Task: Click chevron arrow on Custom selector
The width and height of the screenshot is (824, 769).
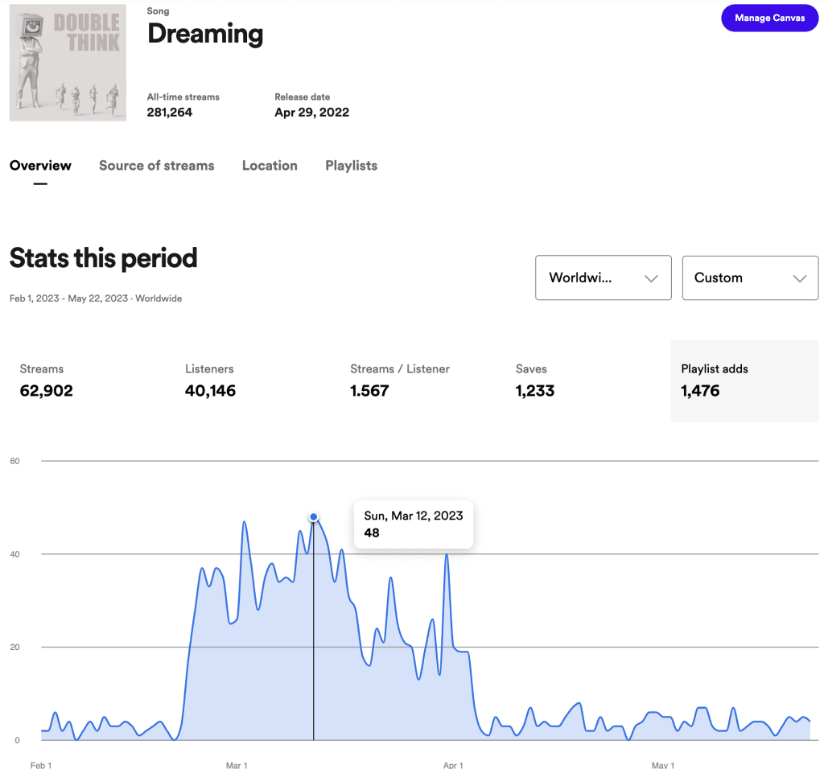Action: (799, 278)
